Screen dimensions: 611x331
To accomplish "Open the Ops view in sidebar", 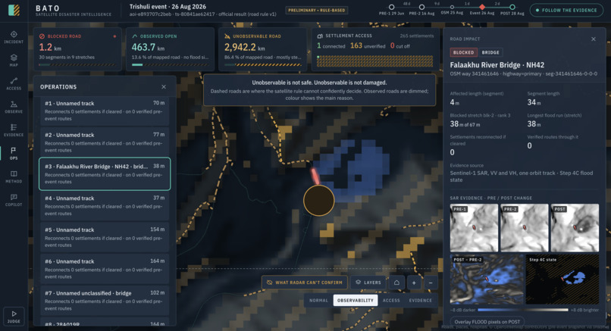I will [14, 153].
